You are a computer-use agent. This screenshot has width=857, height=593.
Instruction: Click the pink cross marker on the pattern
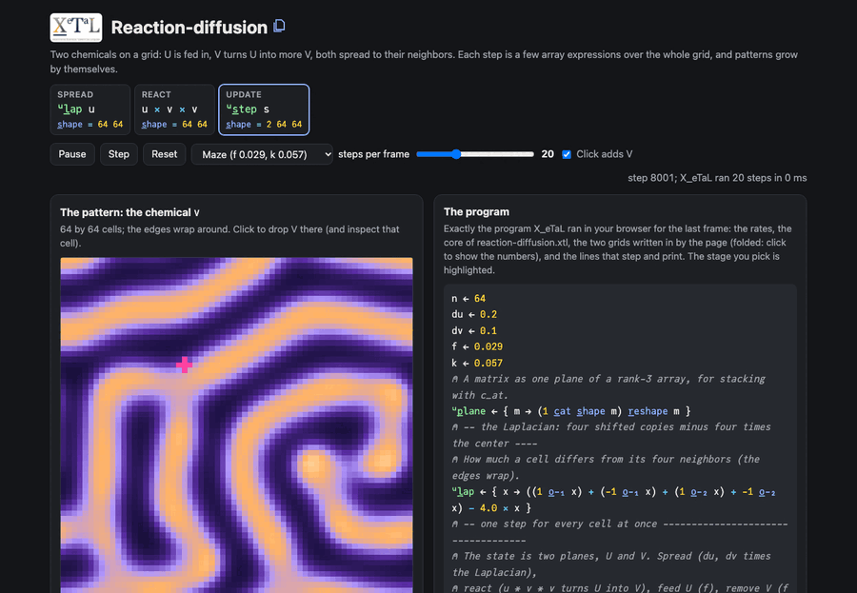(184, 365)
